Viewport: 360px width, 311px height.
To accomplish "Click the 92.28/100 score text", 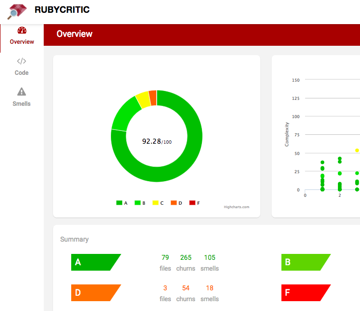I will [x=157, y=141].
